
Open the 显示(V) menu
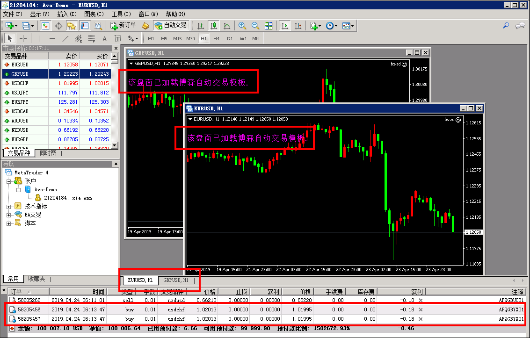tap(40, 14)
